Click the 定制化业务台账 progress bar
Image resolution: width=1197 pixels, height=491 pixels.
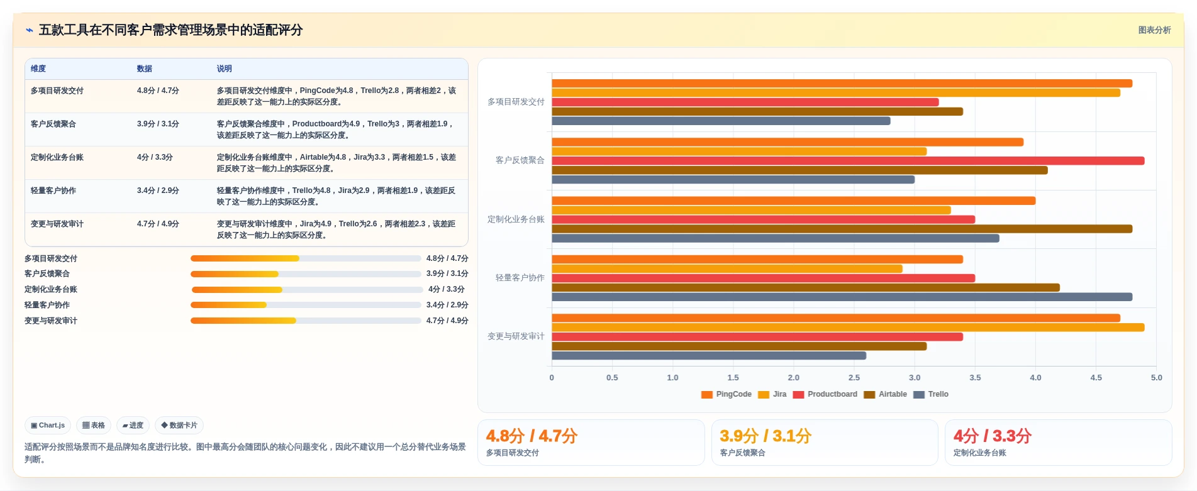(308, 290)
